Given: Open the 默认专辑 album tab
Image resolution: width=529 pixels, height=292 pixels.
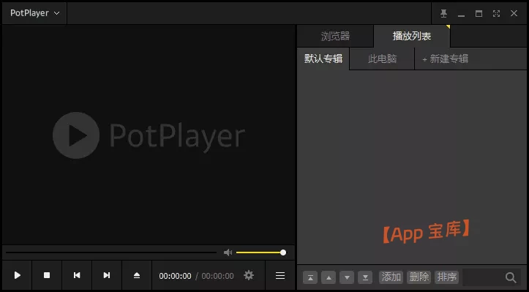Looking at the screenshot, I should tap(323, 59).
